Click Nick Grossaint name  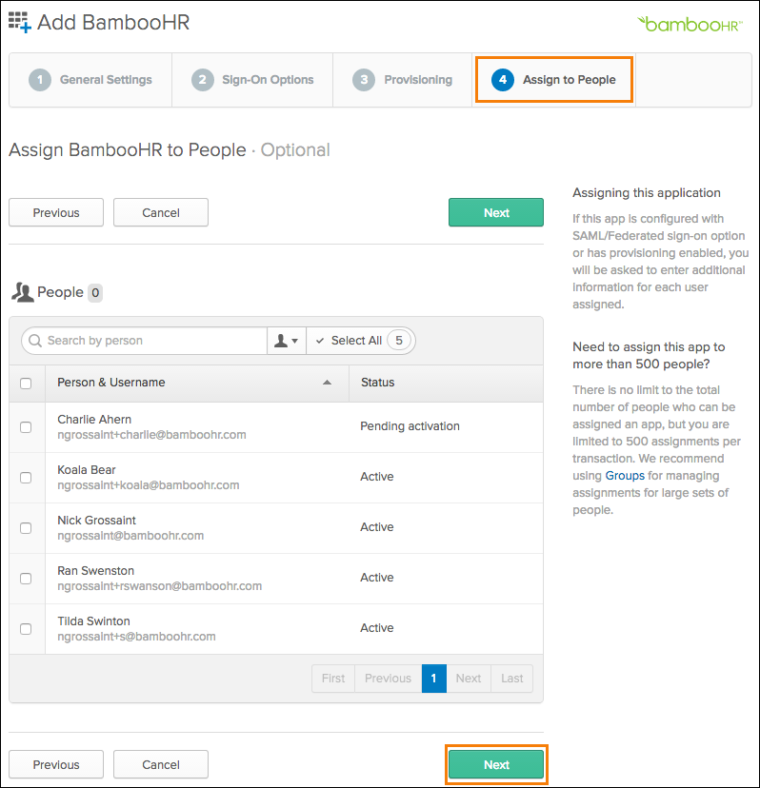96,521
